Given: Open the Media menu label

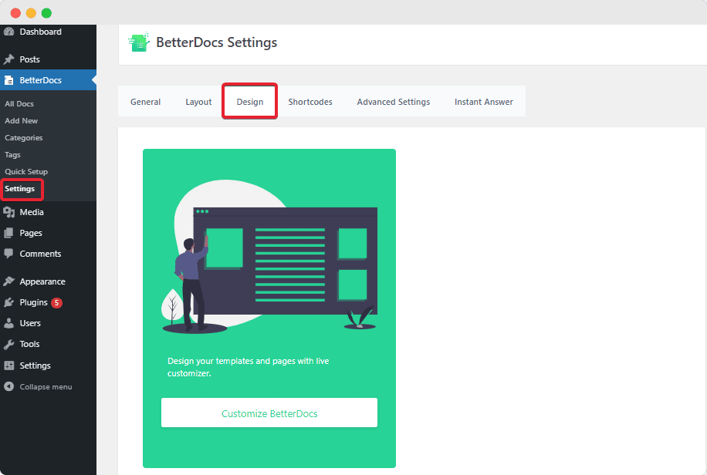Looking at the screenshot, I should (32, 212).
